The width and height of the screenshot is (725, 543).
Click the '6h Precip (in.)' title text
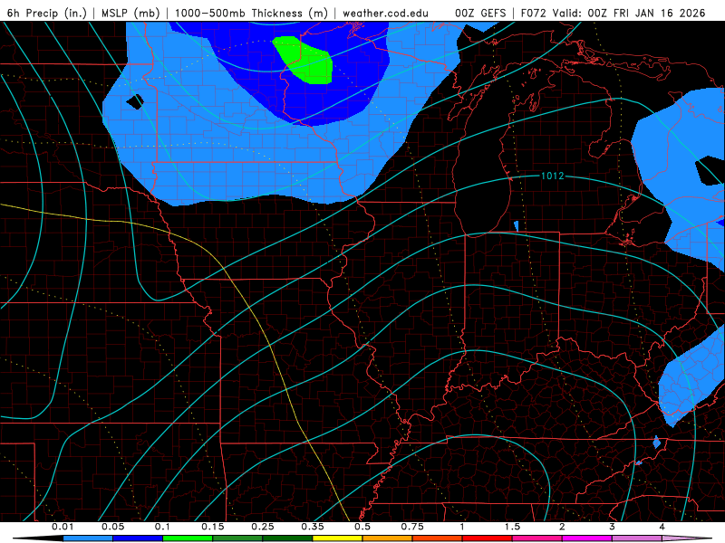pos(47,13)
